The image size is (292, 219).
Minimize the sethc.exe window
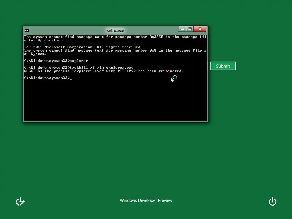tap(182, 29)
